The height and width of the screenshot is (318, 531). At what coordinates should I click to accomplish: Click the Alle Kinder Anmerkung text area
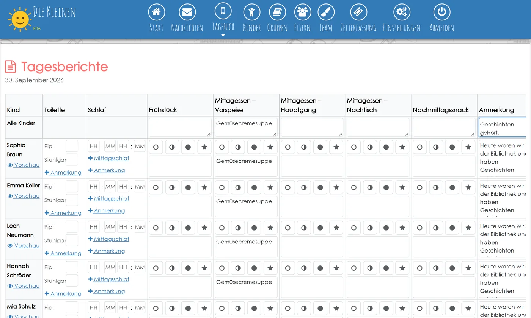[x=503, y=127]
